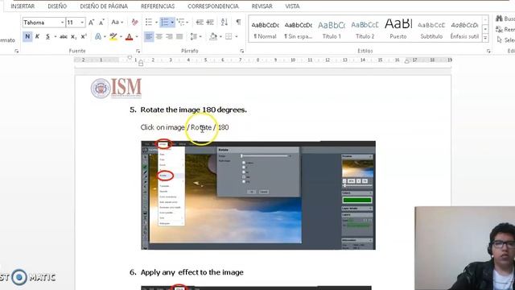515x290 pixels.
Task: Center the paragraph text
Action: [x=159, y=36]
